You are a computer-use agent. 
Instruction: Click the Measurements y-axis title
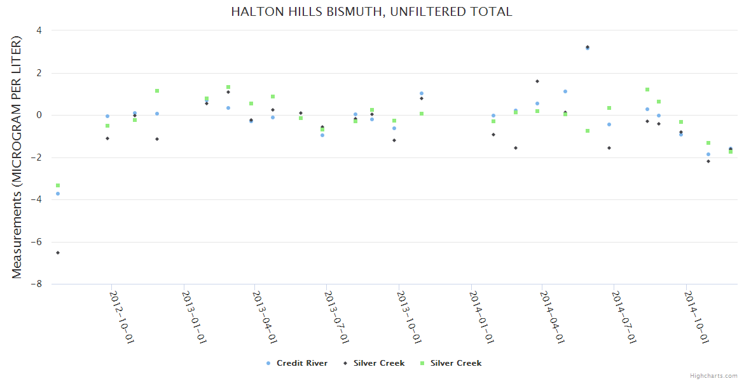point(17,157)
